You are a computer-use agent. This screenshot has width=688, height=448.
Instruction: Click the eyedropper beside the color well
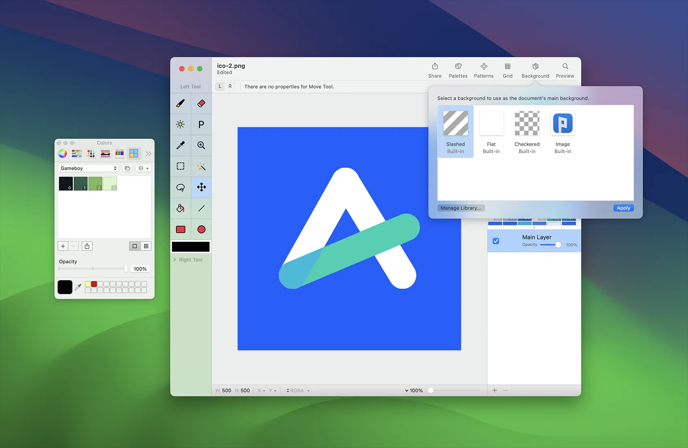(x=78, y=287)
